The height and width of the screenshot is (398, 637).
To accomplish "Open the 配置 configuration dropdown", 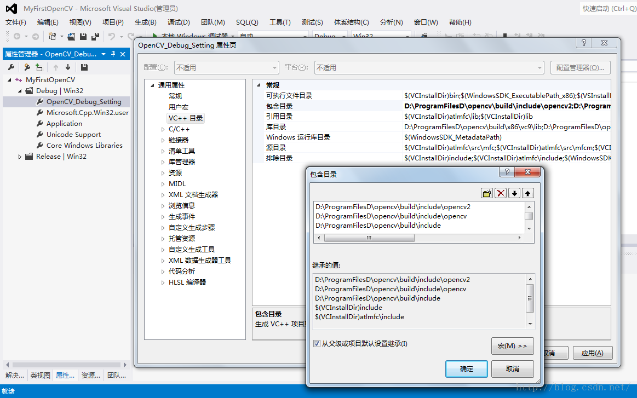I will pyautogui.click(x=227, y=67).
